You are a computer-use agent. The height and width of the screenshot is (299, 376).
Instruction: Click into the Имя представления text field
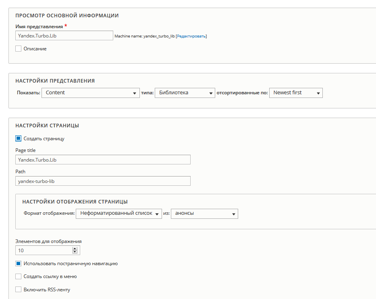(64, 35)
